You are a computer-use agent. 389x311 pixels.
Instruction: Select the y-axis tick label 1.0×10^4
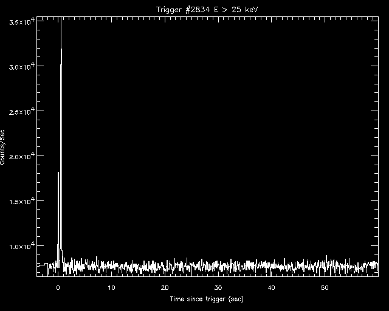point(22,246)
